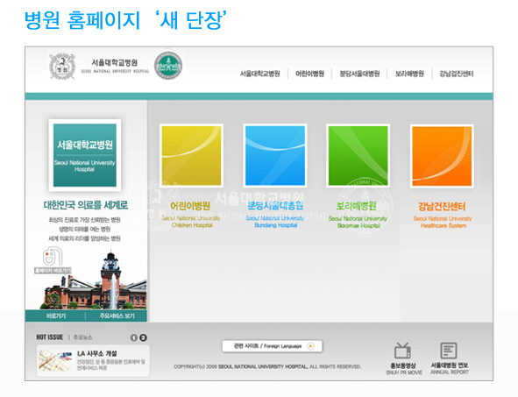Viewport: 518px width, 397px height.
Task: Click the hospital building photo
Action: pyautogui.click(x=94, y=280)
